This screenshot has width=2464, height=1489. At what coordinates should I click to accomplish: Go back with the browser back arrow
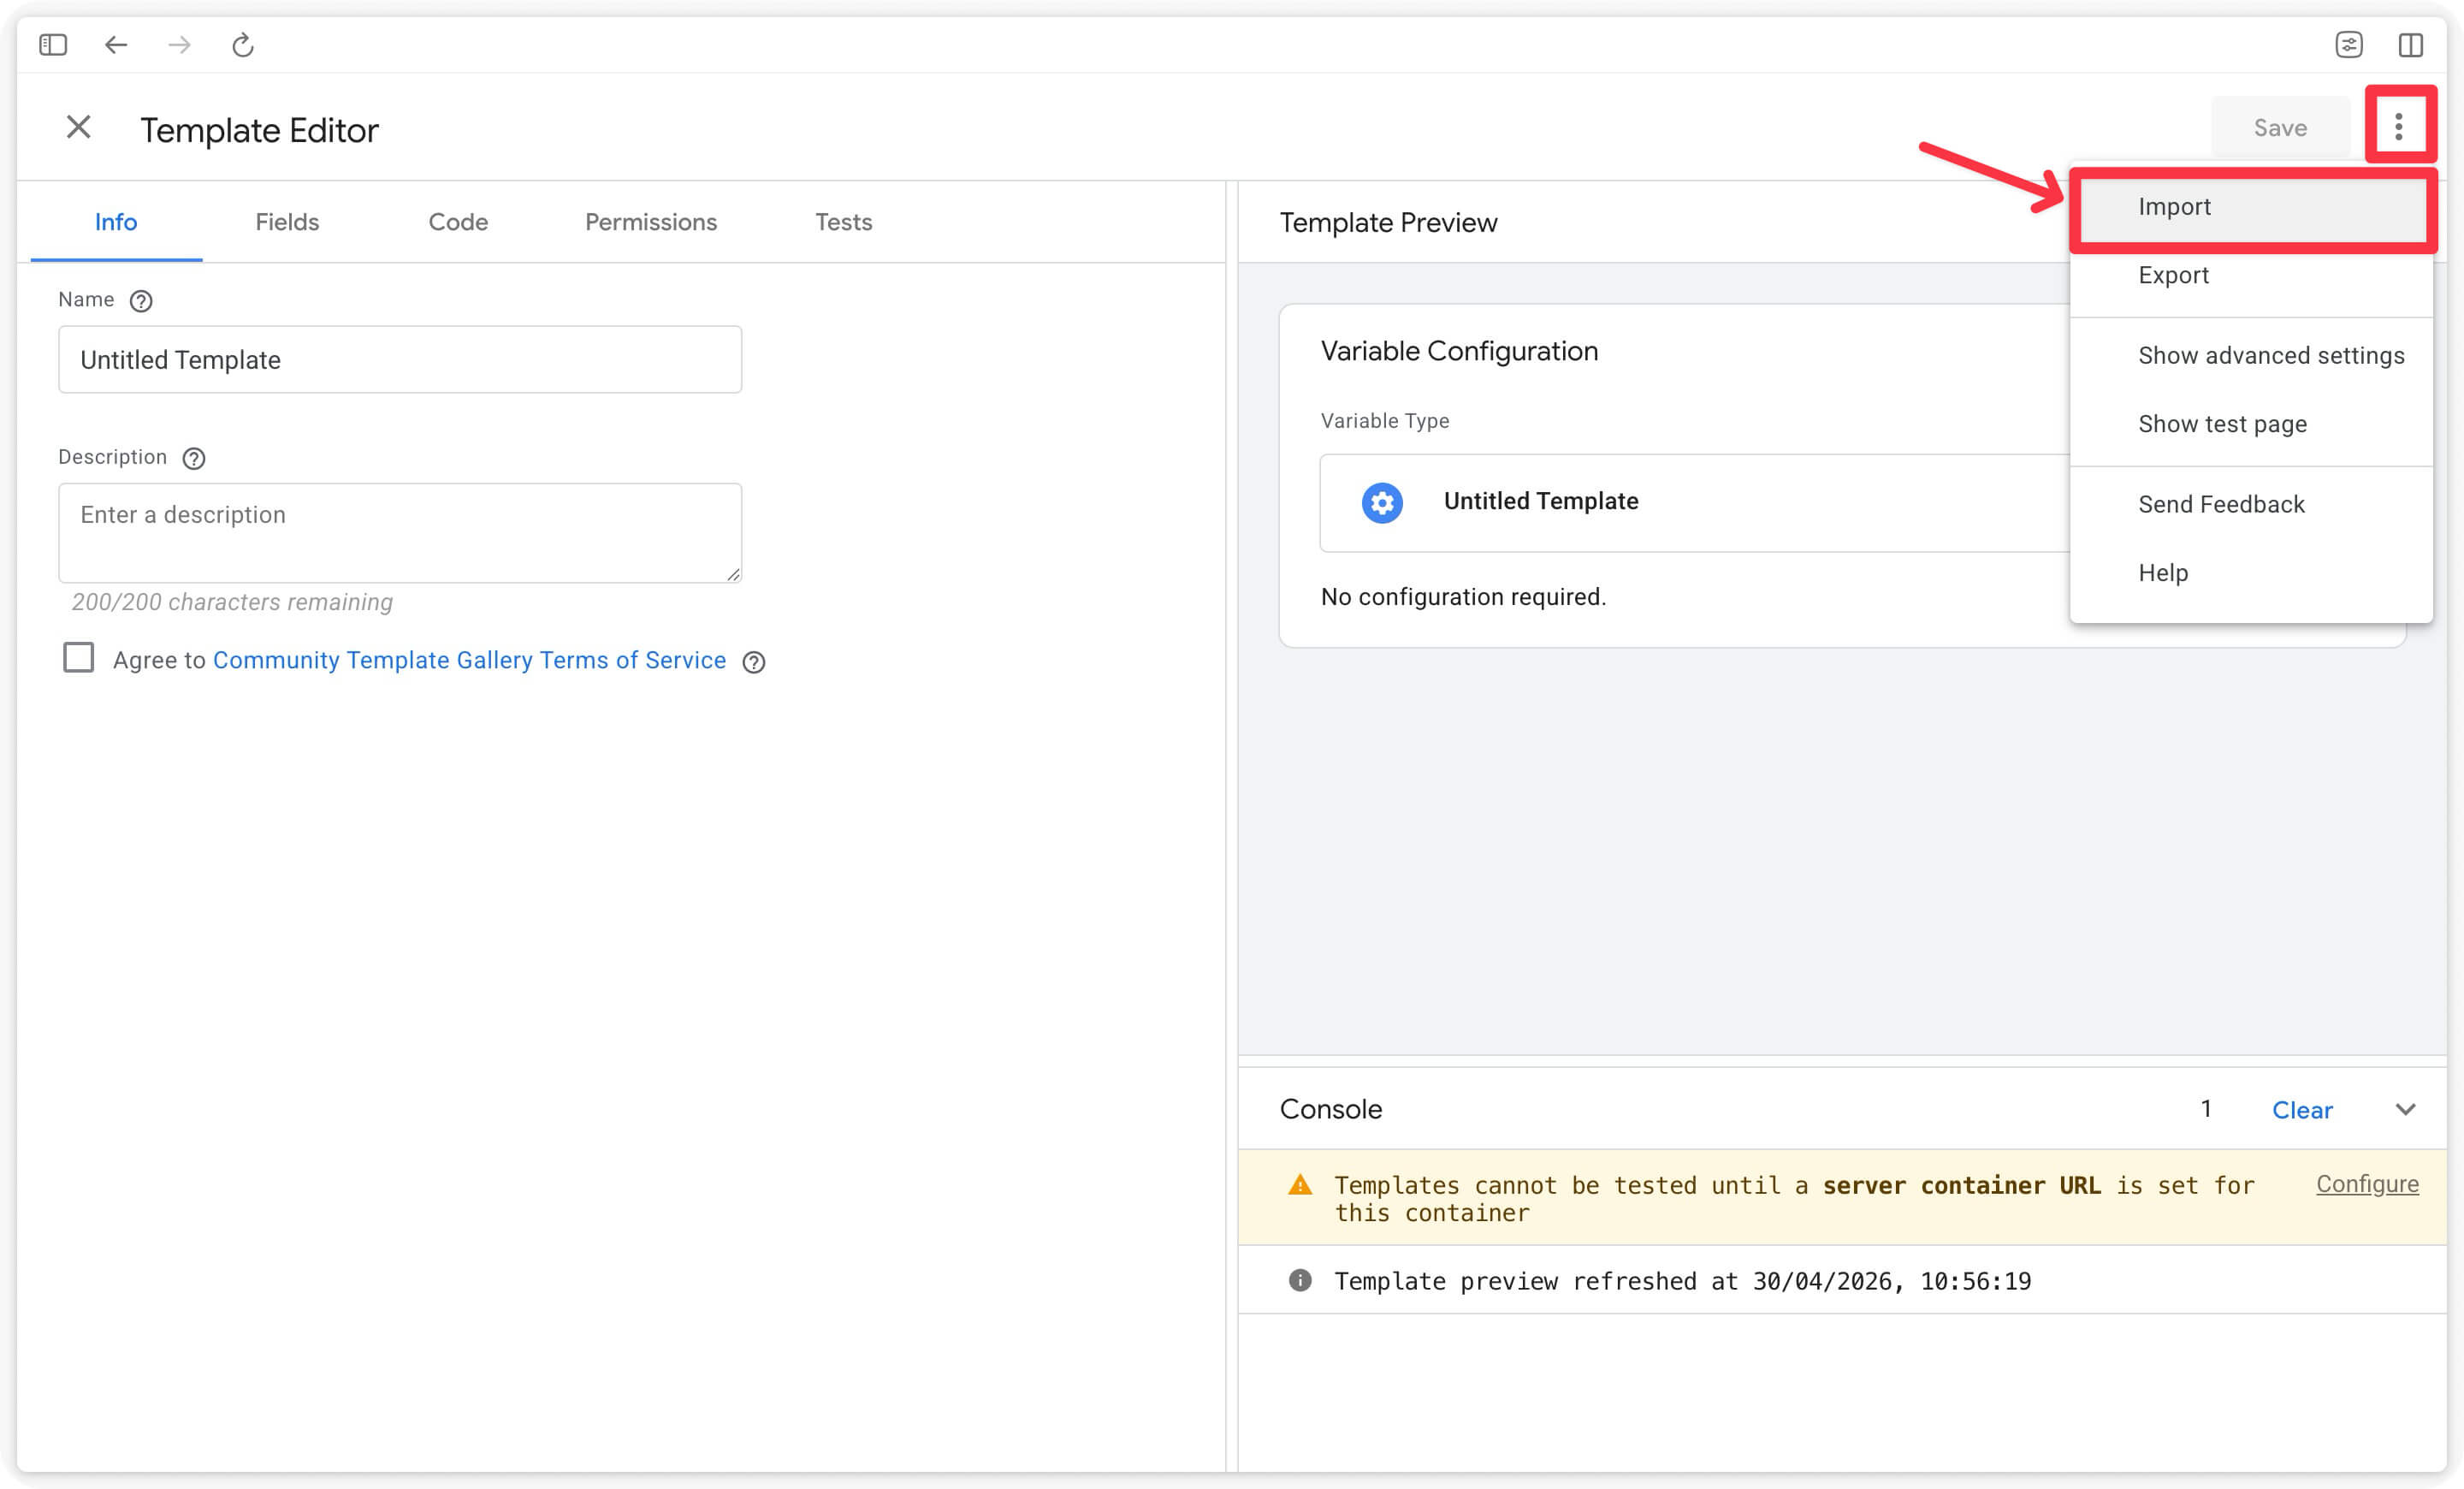click(116, 45)
